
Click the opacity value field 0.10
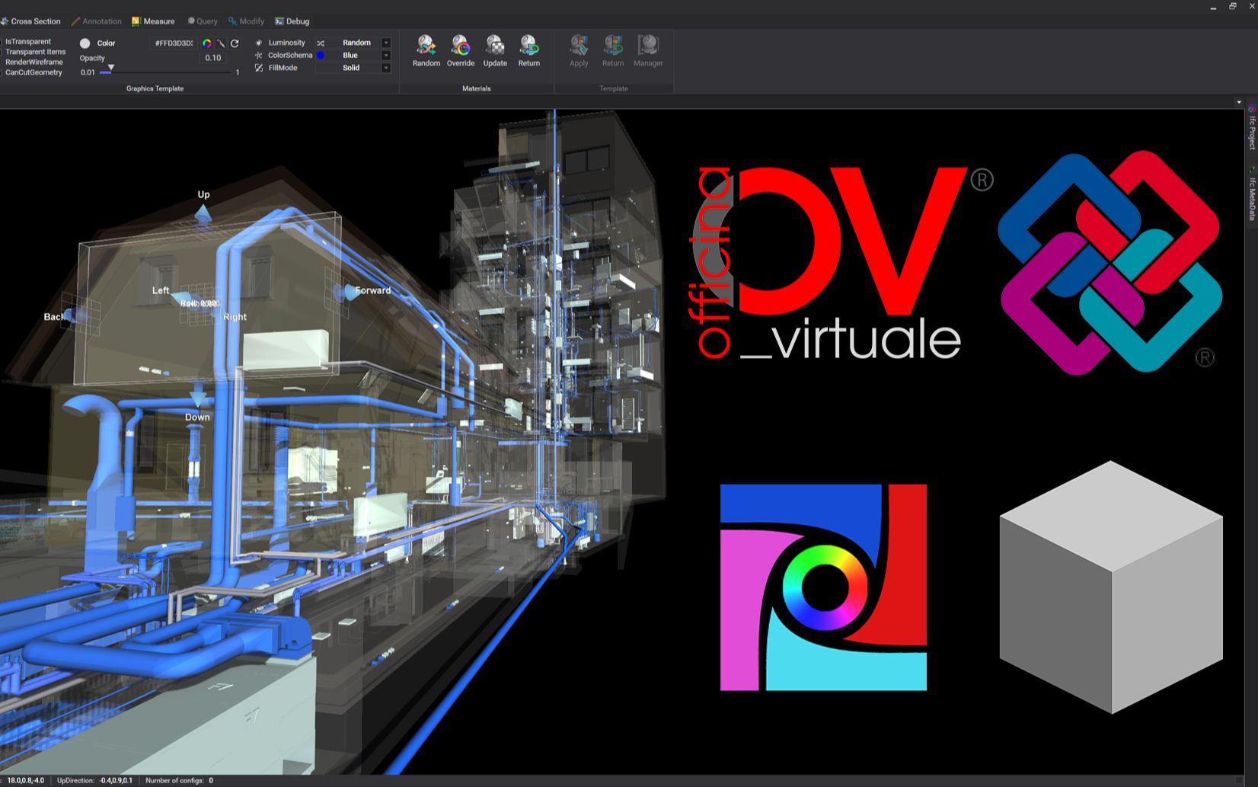pos(213,58)
